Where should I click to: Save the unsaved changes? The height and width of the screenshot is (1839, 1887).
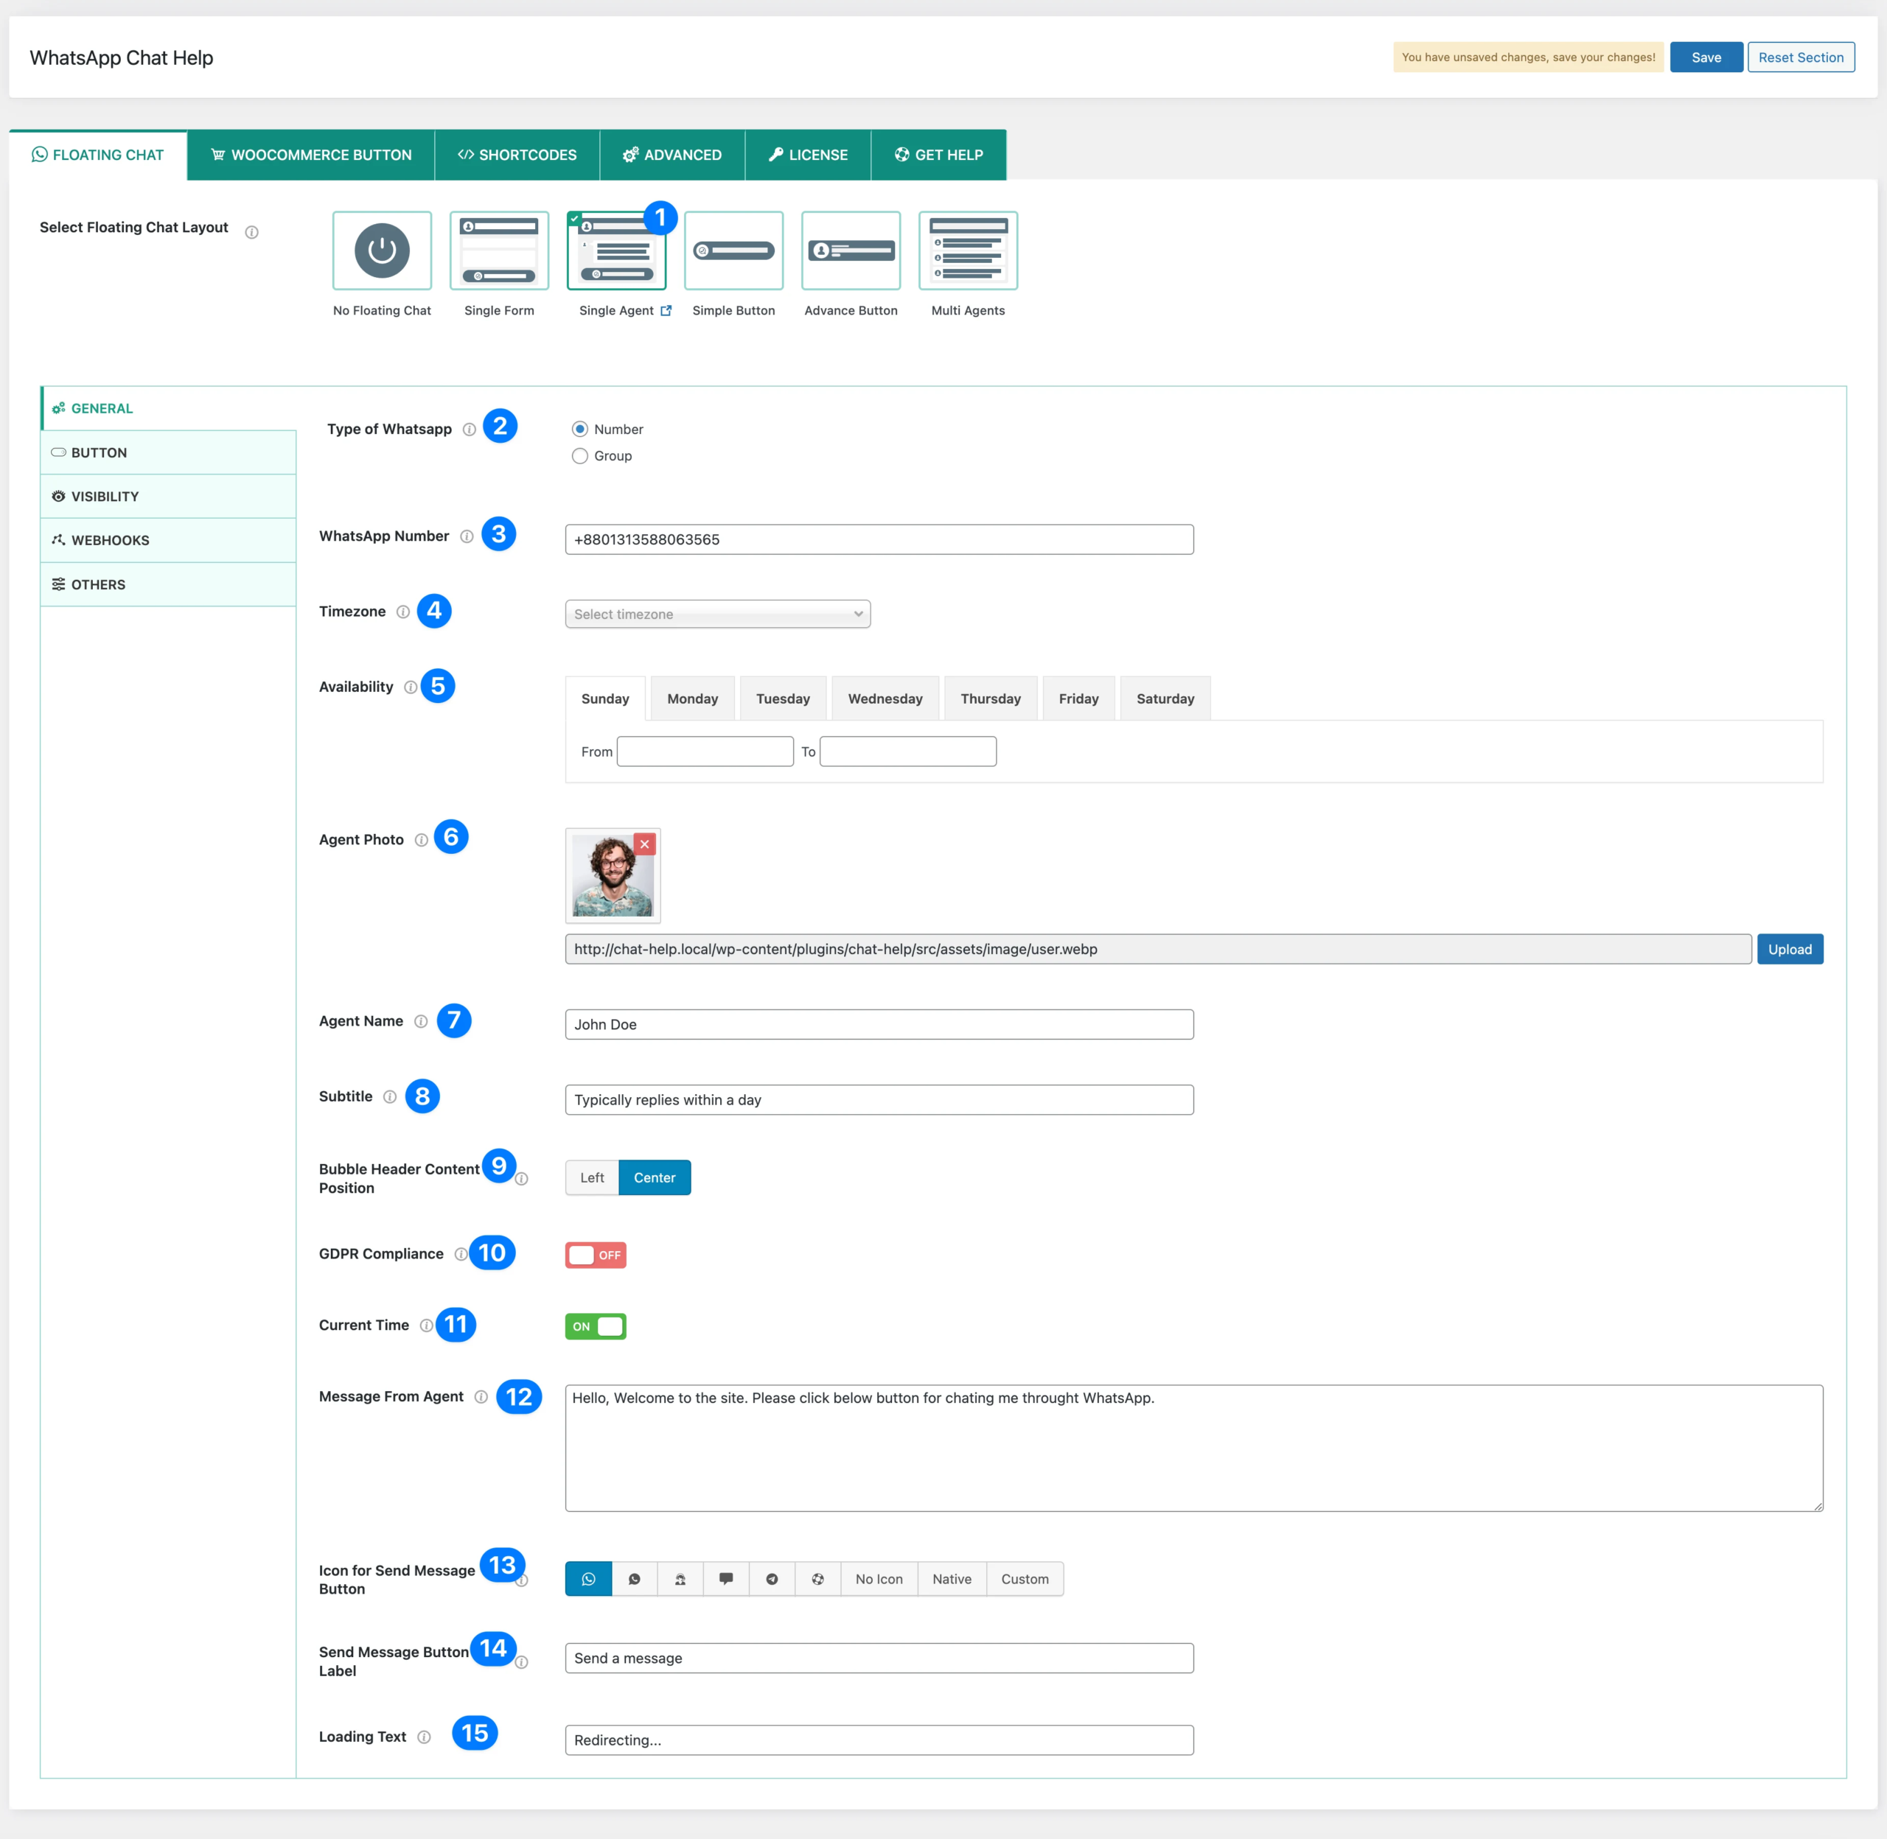[x=1706, y=57]
